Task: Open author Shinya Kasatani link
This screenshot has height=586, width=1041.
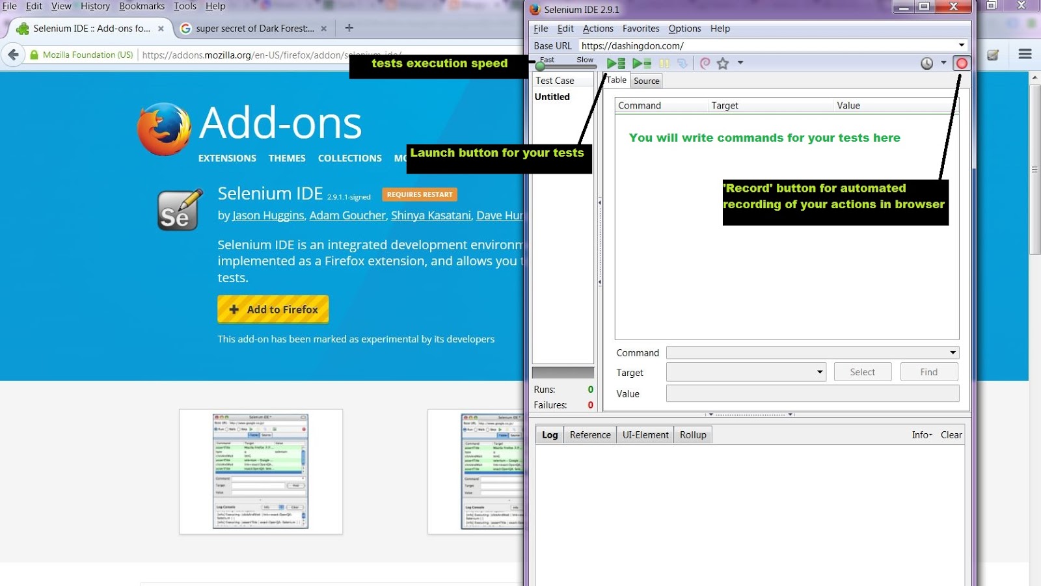Action: point(431,215)
